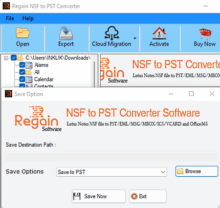
Task: Select the Contacts tree item
Action: pyautogui.click(x=44, y=85)
